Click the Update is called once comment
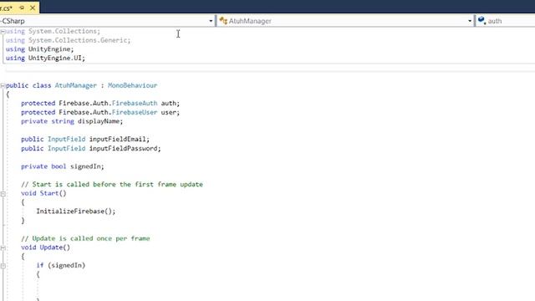Image resolution: width=535 pixels, height=301 pixels. click(85, 238)
